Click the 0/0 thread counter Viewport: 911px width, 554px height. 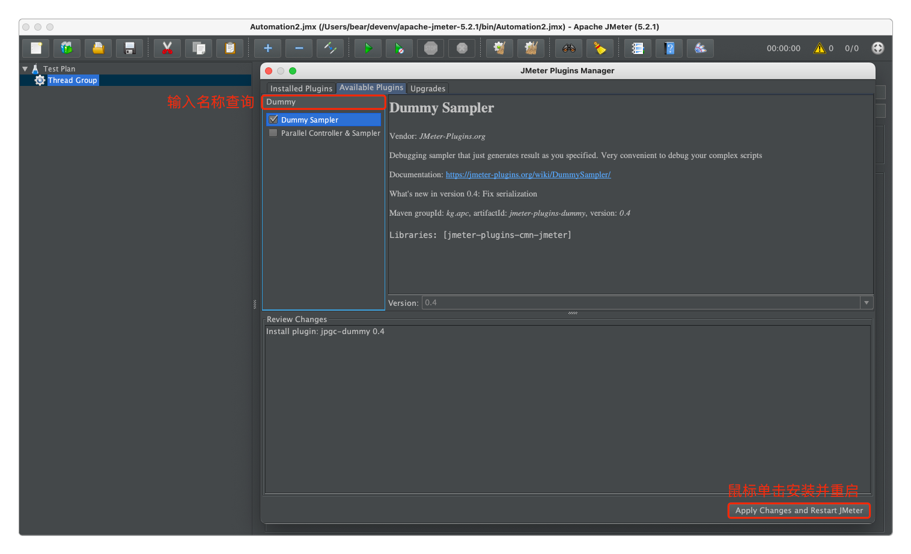pos(852,48)
